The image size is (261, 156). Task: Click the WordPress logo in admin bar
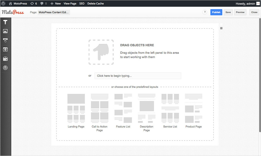[3, 4]
